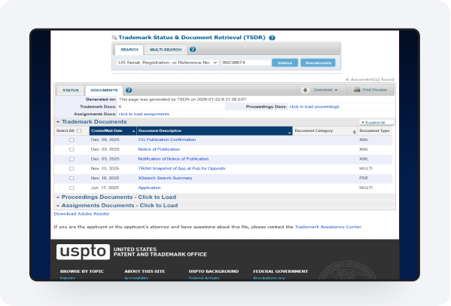Tick checkbox for OG Publication Confirmation row
Viewport: 451px width, 306px height.
pos(72,140)
